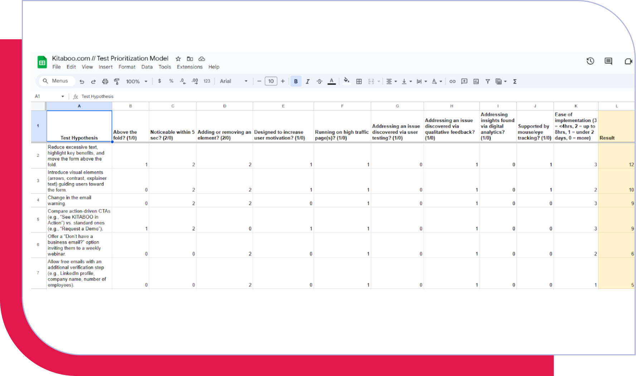
Task: Open the comments panel icon
Action: point(608,61)
